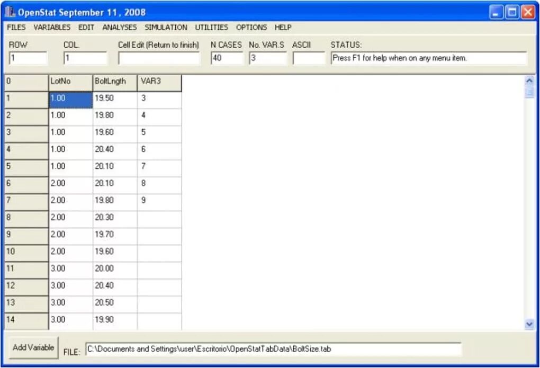Click BoltLngth cell 20.50 in row 13
The height and width of the screenshot is (368, 540).
(115, 304)
